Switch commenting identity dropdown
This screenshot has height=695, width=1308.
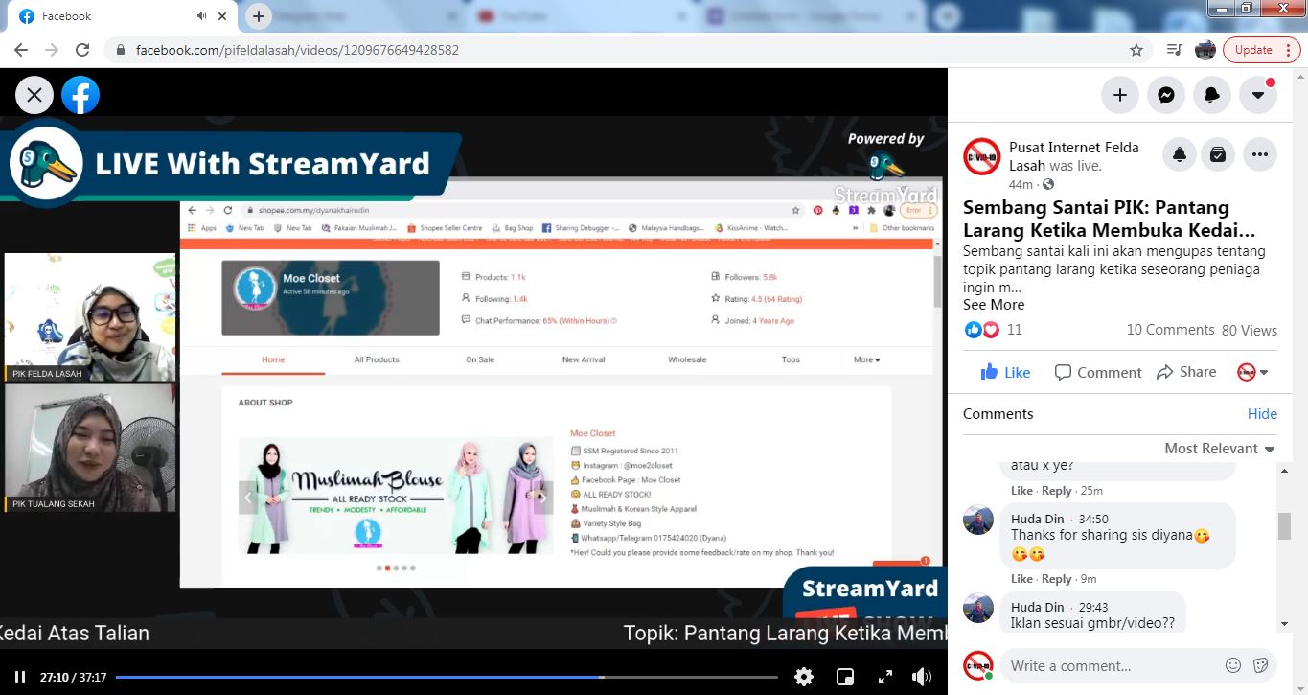[1252, 372]
